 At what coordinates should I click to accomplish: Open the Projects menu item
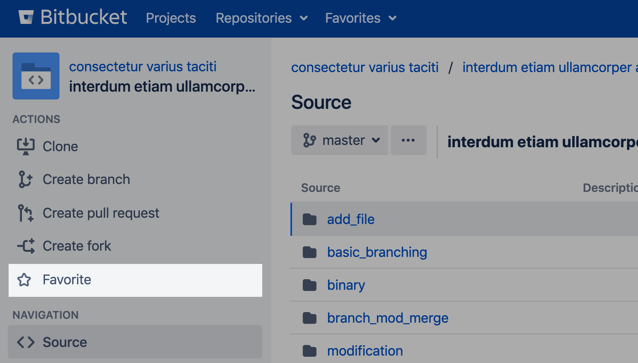tap(171, 18)
